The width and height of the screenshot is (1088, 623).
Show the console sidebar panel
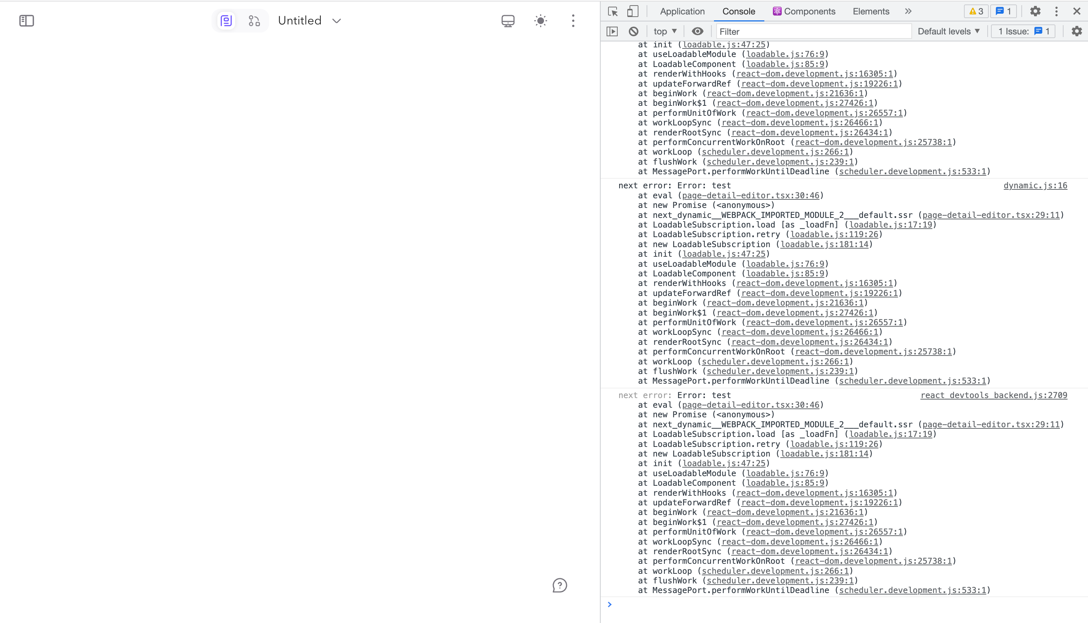[x=612, y=31]
